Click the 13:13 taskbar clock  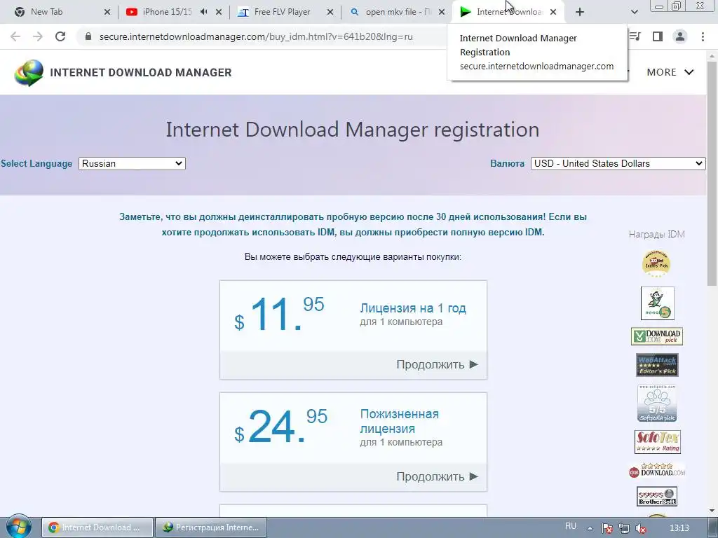[679, 528]
